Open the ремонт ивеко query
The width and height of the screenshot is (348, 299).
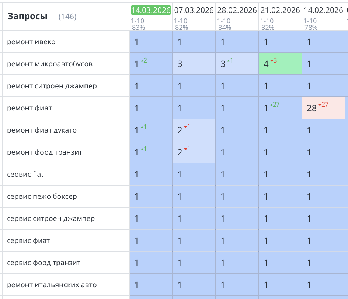[31, 42]
